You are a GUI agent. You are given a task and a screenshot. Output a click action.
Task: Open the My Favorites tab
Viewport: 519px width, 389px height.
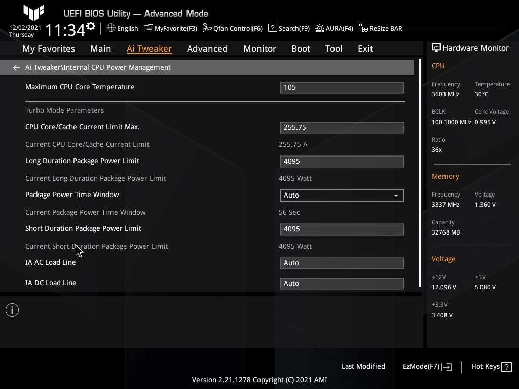click(49, 48)
